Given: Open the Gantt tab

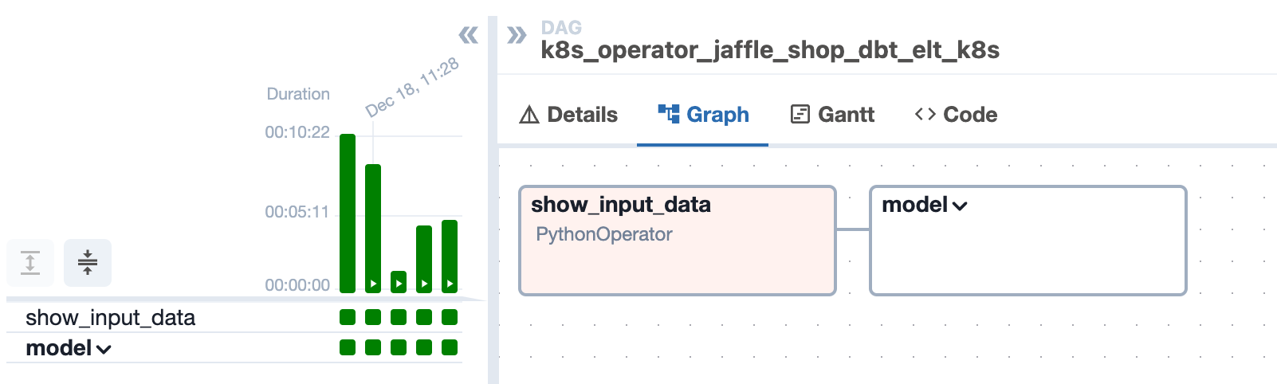Looking at the screenshot, I should coord(832,115).
